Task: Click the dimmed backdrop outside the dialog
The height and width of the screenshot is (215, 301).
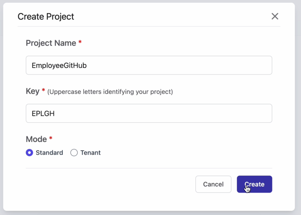Action: pos(298,111)
